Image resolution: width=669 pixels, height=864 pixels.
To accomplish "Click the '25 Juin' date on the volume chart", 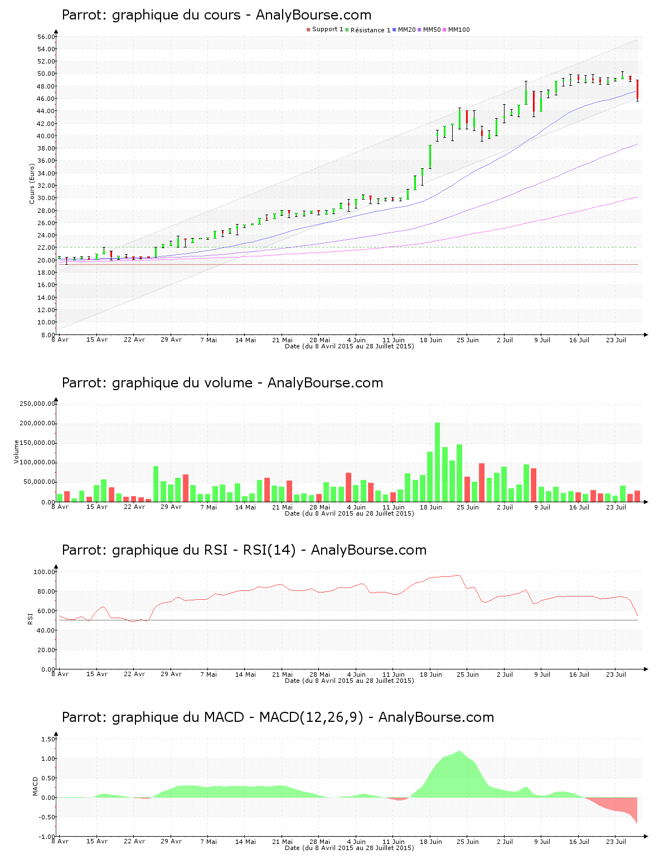I will pyautogui.click(x=468, y=507).
